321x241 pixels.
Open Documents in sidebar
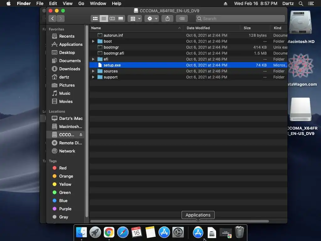click(66, 61)
